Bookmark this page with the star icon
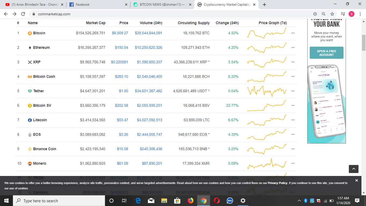This screenshot has height=206, width=366. tap(332, 14)
